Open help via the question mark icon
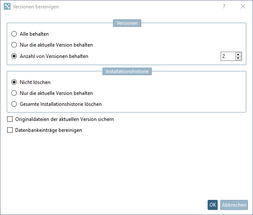 224,6
